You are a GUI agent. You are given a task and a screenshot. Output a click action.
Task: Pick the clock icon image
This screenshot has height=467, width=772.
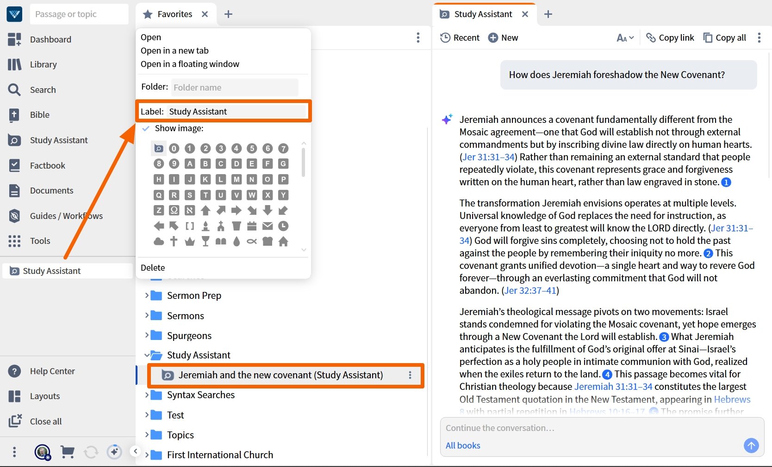(283, 226)
